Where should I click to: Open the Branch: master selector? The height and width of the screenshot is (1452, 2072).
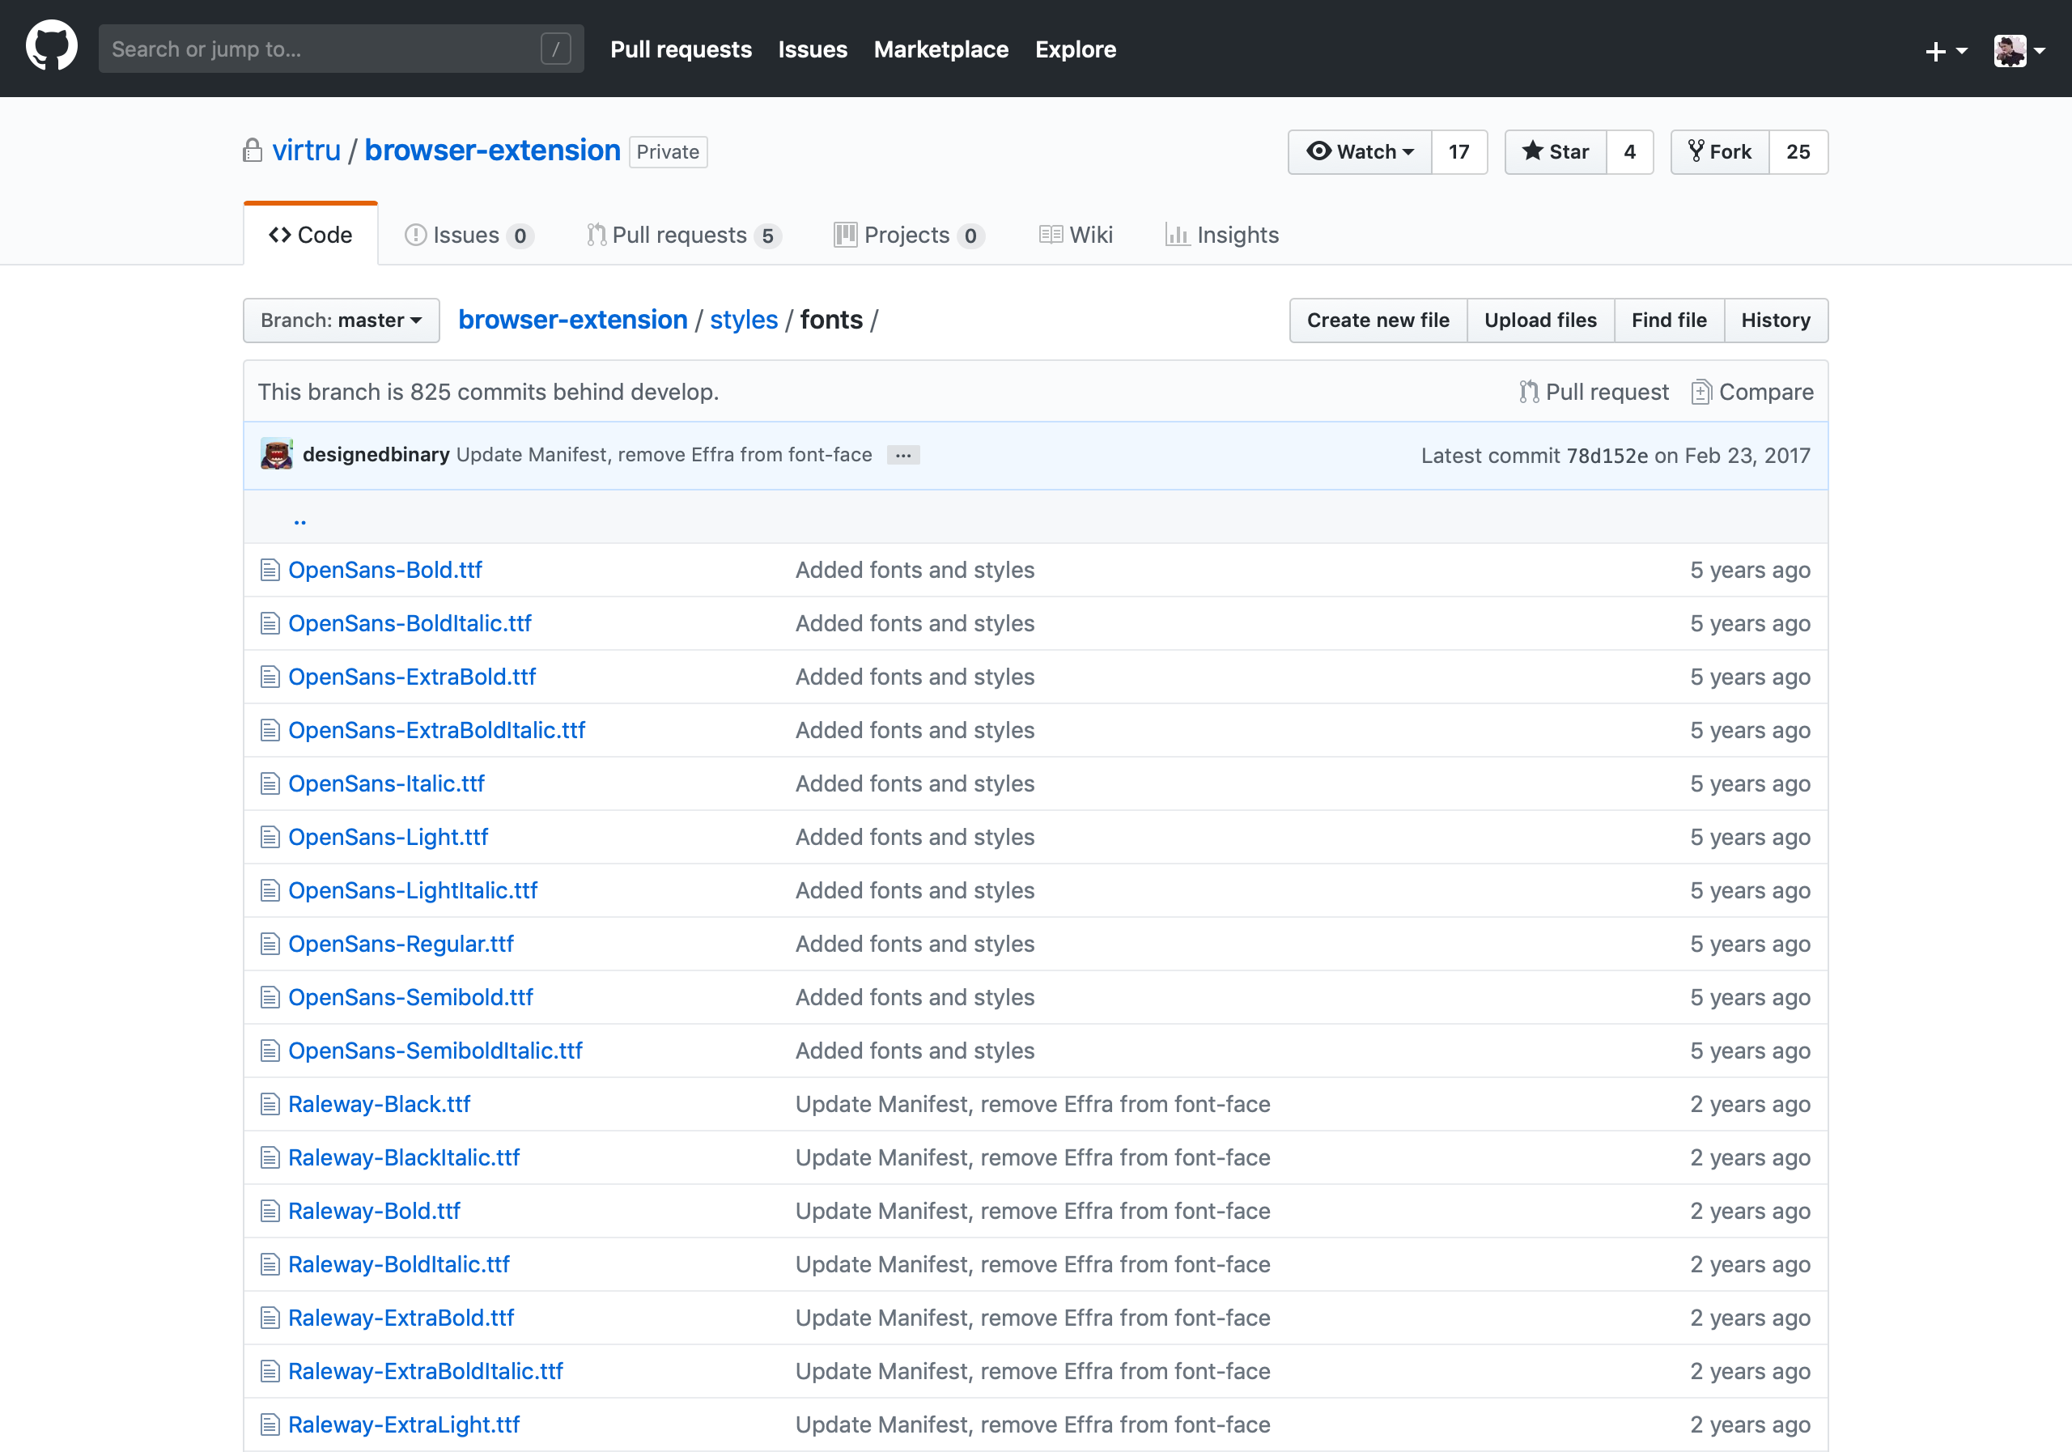pyautogui.click(x=341, y=321)
